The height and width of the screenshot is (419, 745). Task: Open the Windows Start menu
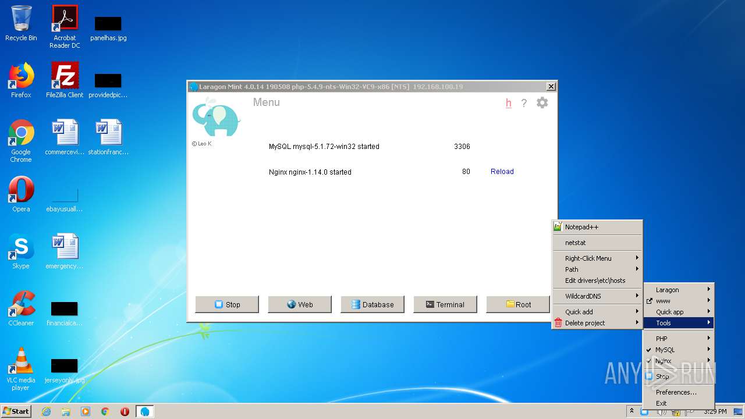click(x=16, y=411)
